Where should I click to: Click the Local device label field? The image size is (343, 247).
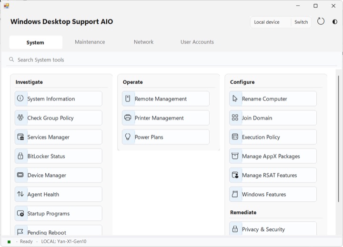271,22
